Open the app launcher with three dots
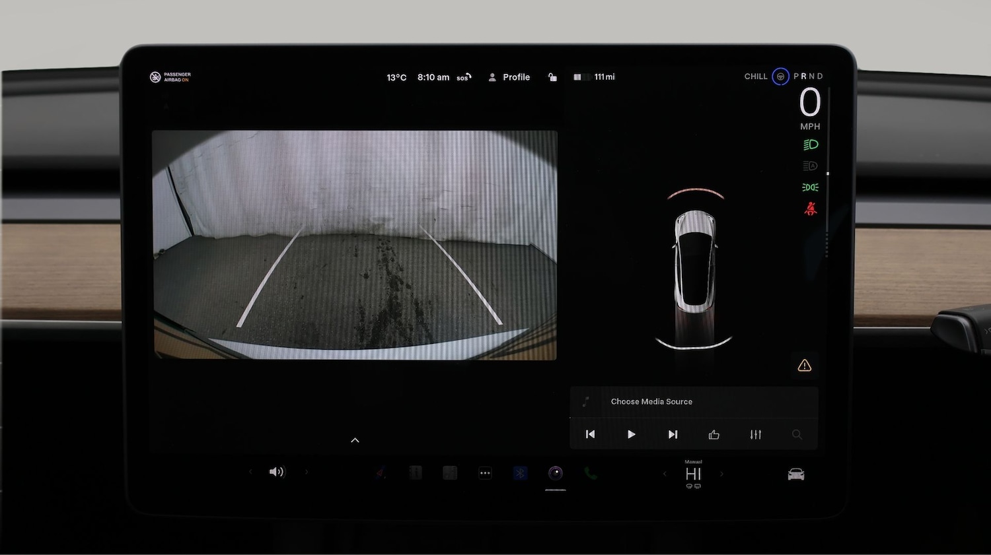Screen dimensions: 991x555 click(x=485, y=472)
